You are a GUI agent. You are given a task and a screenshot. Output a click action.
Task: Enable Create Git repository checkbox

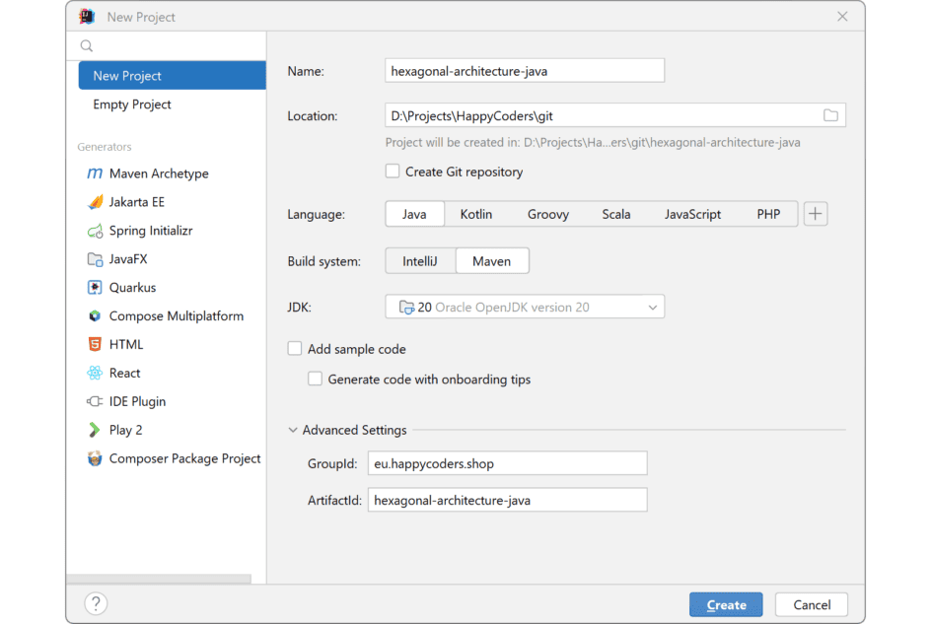(393, 172)
